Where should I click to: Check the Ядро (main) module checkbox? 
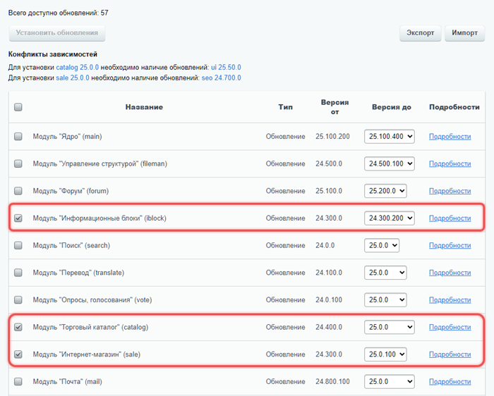(18, 136)
